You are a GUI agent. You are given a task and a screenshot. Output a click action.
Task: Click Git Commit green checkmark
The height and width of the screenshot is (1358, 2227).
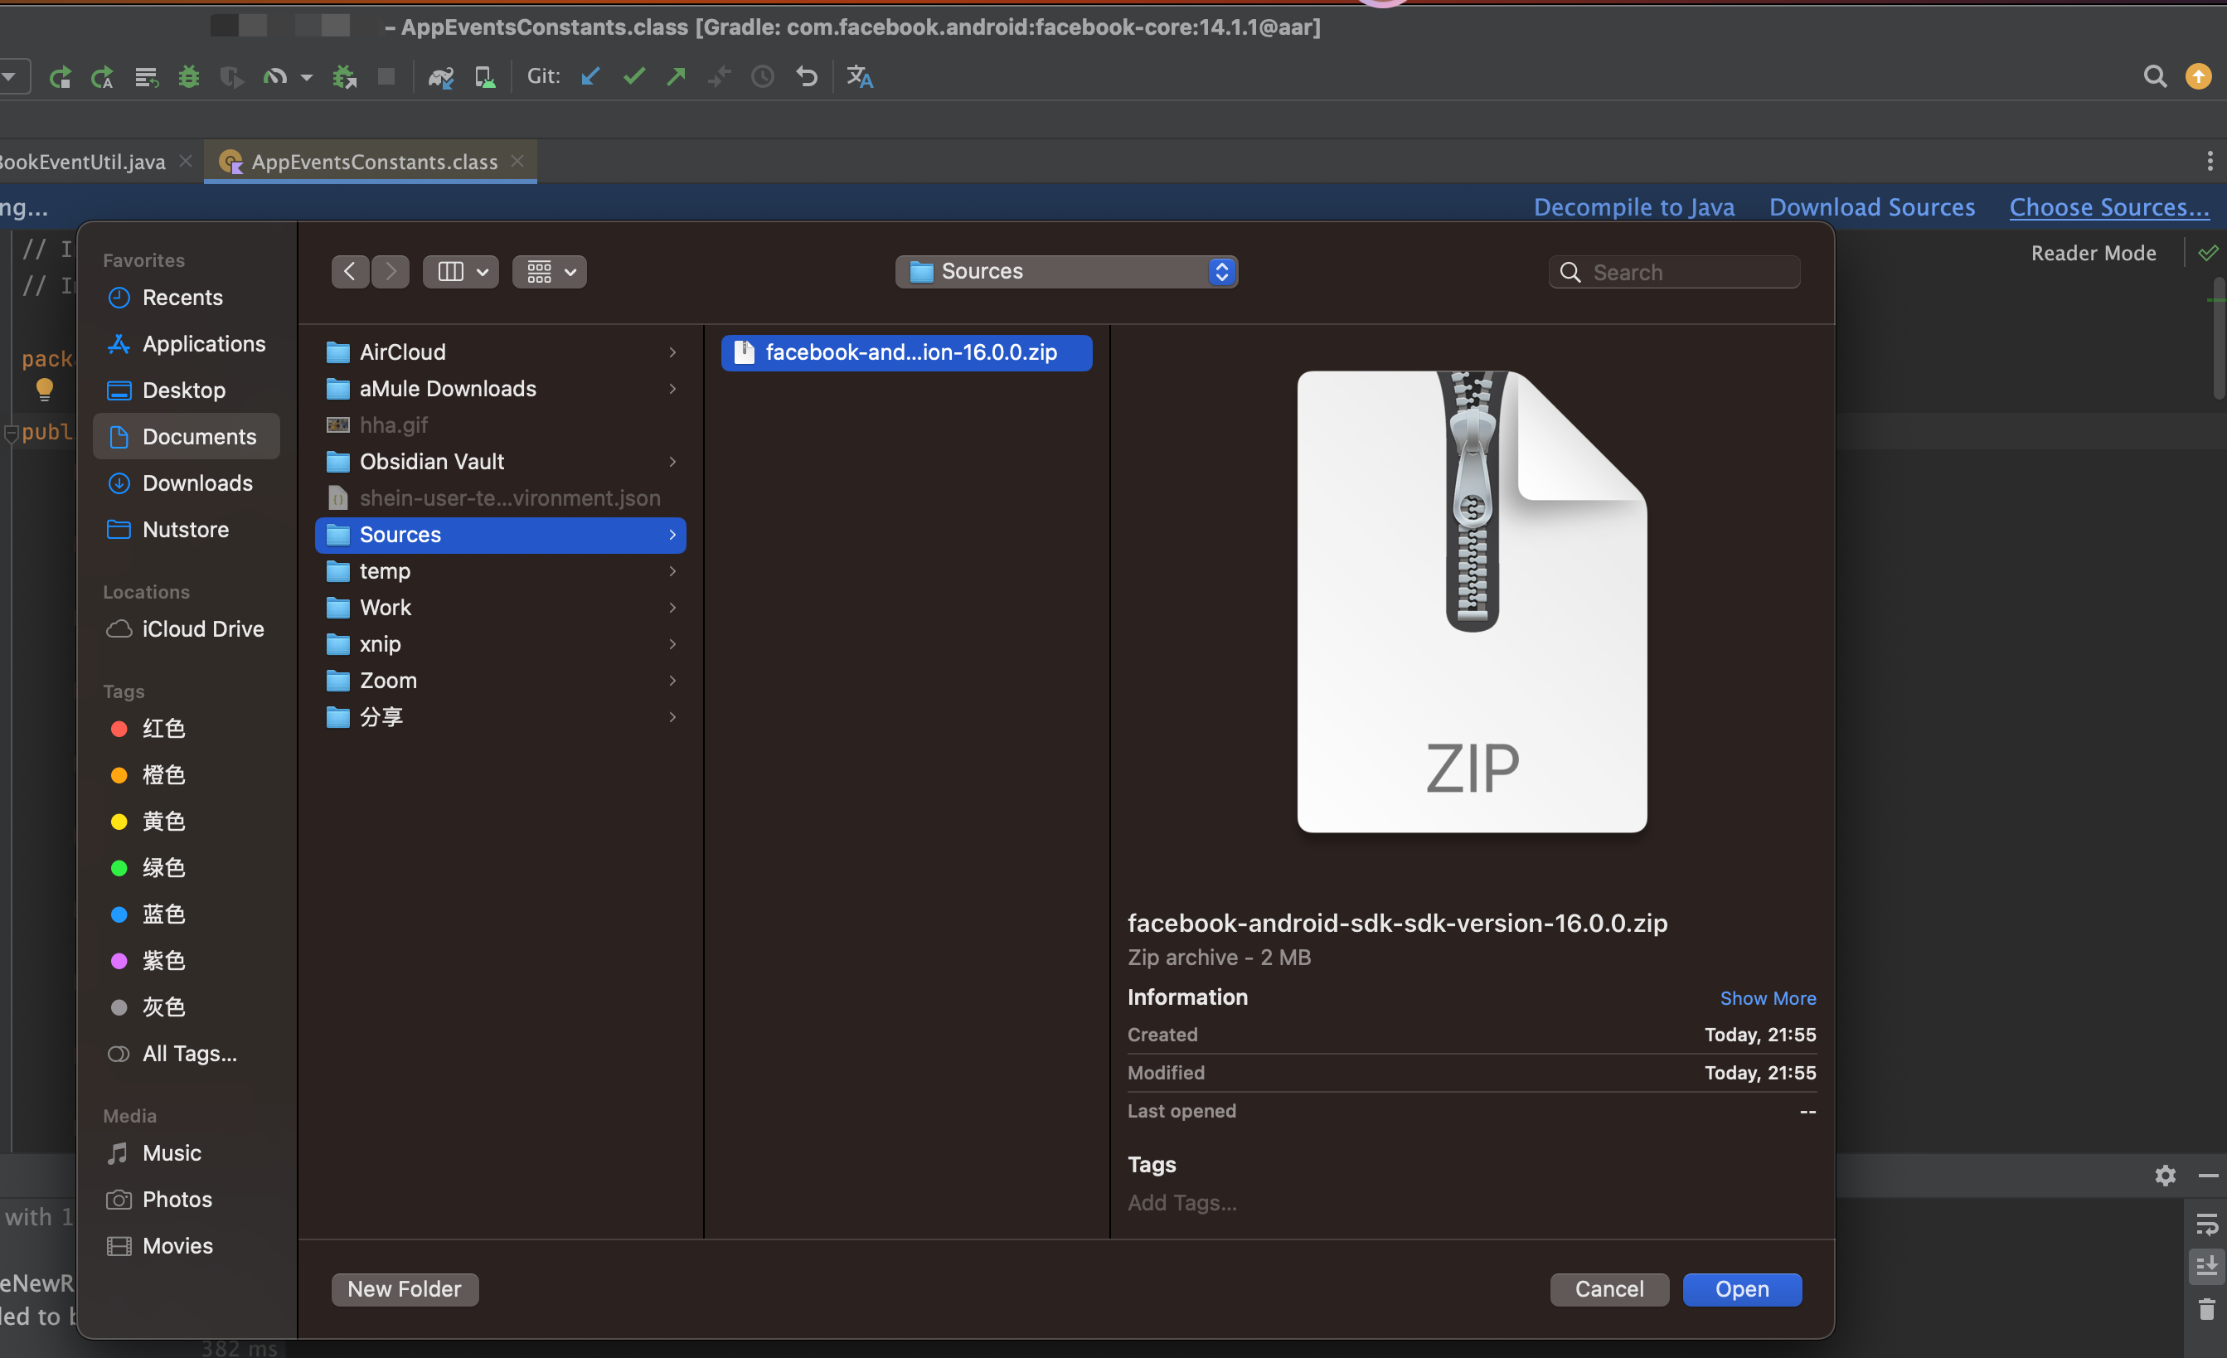[634, 77]
